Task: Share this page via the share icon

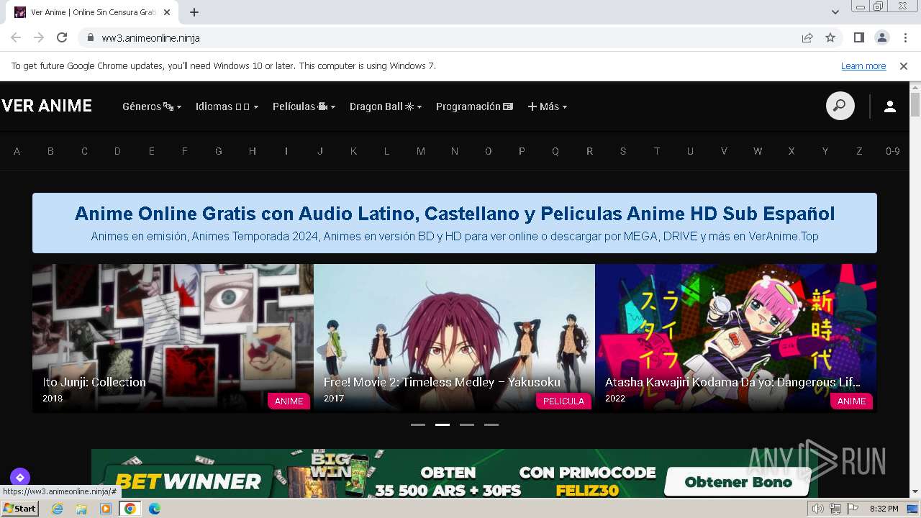Action: [x=807, y=37]
